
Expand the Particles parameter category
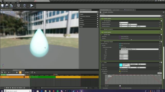click(x=80, y=25)
